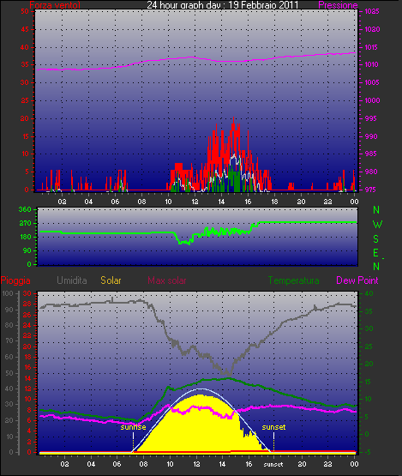The image size is (402, 476).
Task: Click the sunset marker on solar chart
Action: tap(273, 427)
